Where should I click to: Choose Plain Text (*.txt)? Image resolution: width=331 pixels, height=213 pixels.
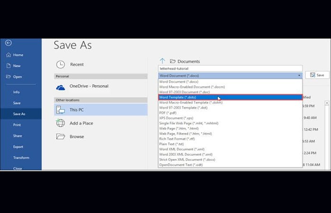[230, 144]
